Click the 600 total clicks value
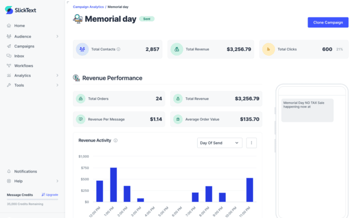Screen dimensions: 356x218 [327, 49]
